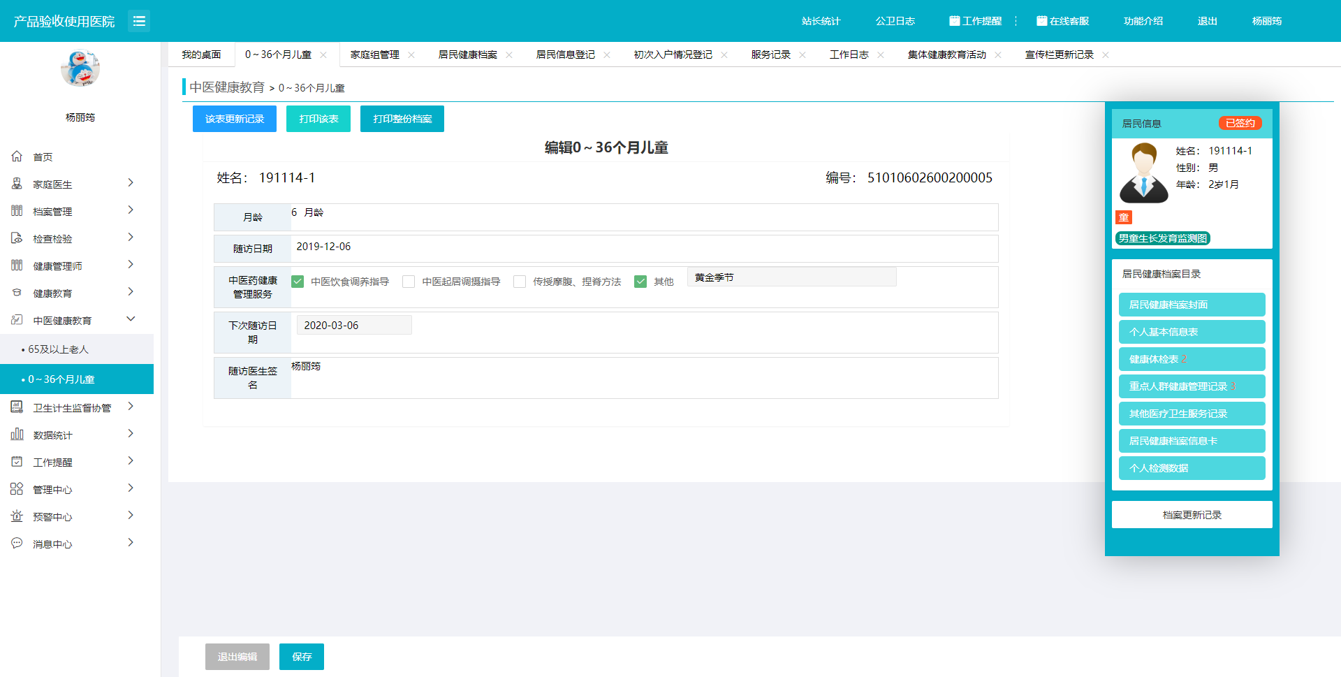
Task: Open the 服务记录 tab
Action: pyautogui.click(x=770, y=54)
